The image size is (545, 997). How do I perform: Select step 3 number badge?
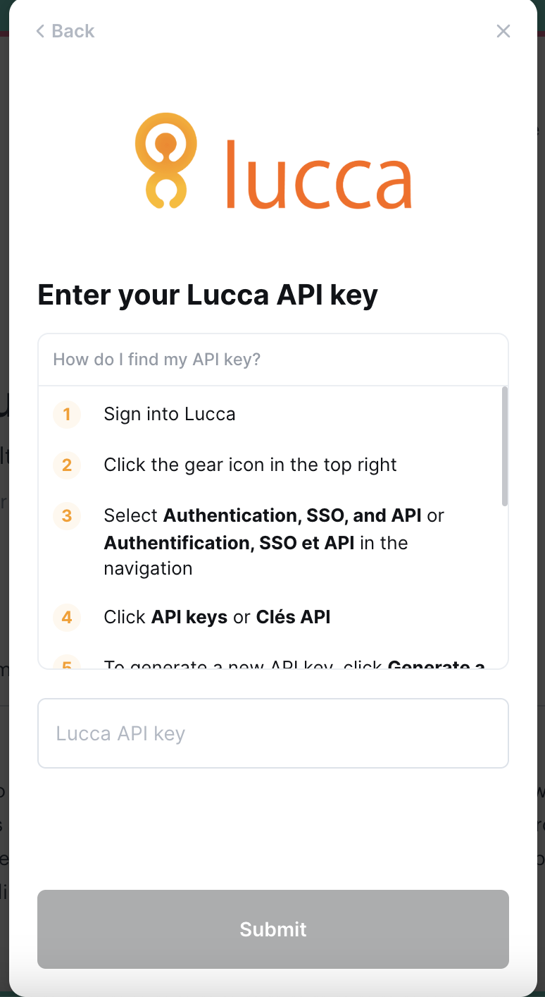click(67, 515)
